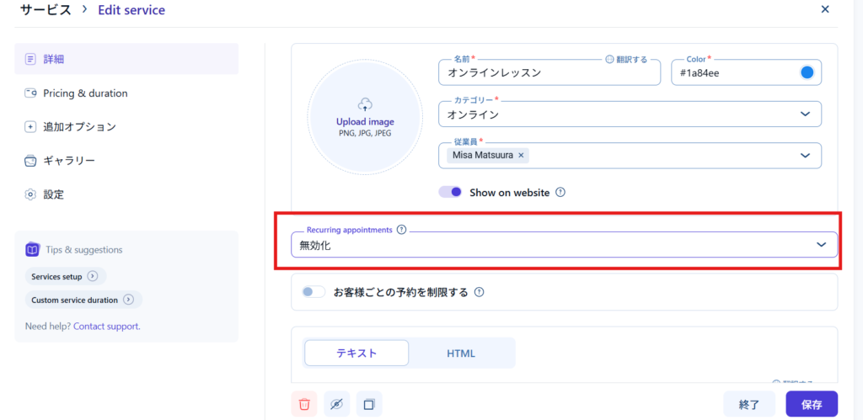Click the 翻訳する translate icon above name field
Viewport: 863px width, 420px height.
click(x=609, y=60)
